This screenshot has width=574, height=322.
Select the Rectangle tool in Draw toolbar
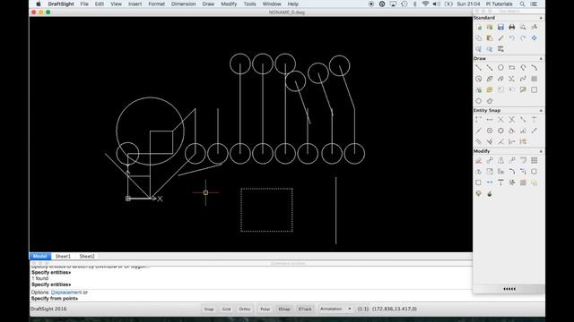[512, 68]
